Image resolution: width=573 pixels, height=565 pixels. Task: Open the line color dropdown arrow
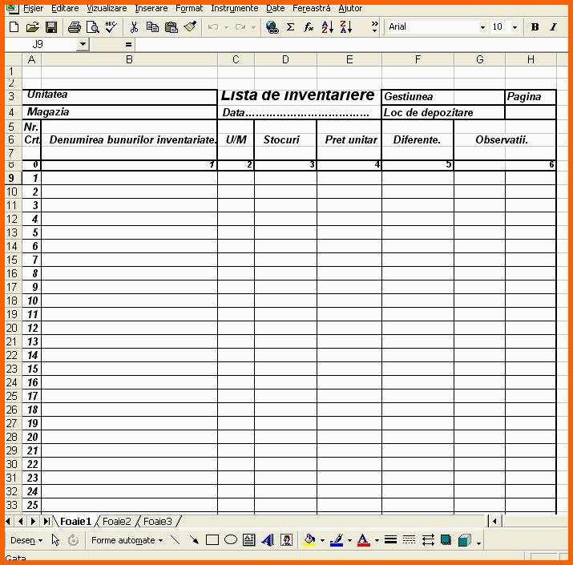(349, 540)
